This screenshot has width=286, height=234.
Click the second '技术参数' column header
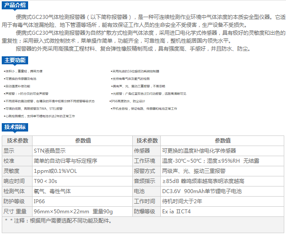tap(146, 141)
